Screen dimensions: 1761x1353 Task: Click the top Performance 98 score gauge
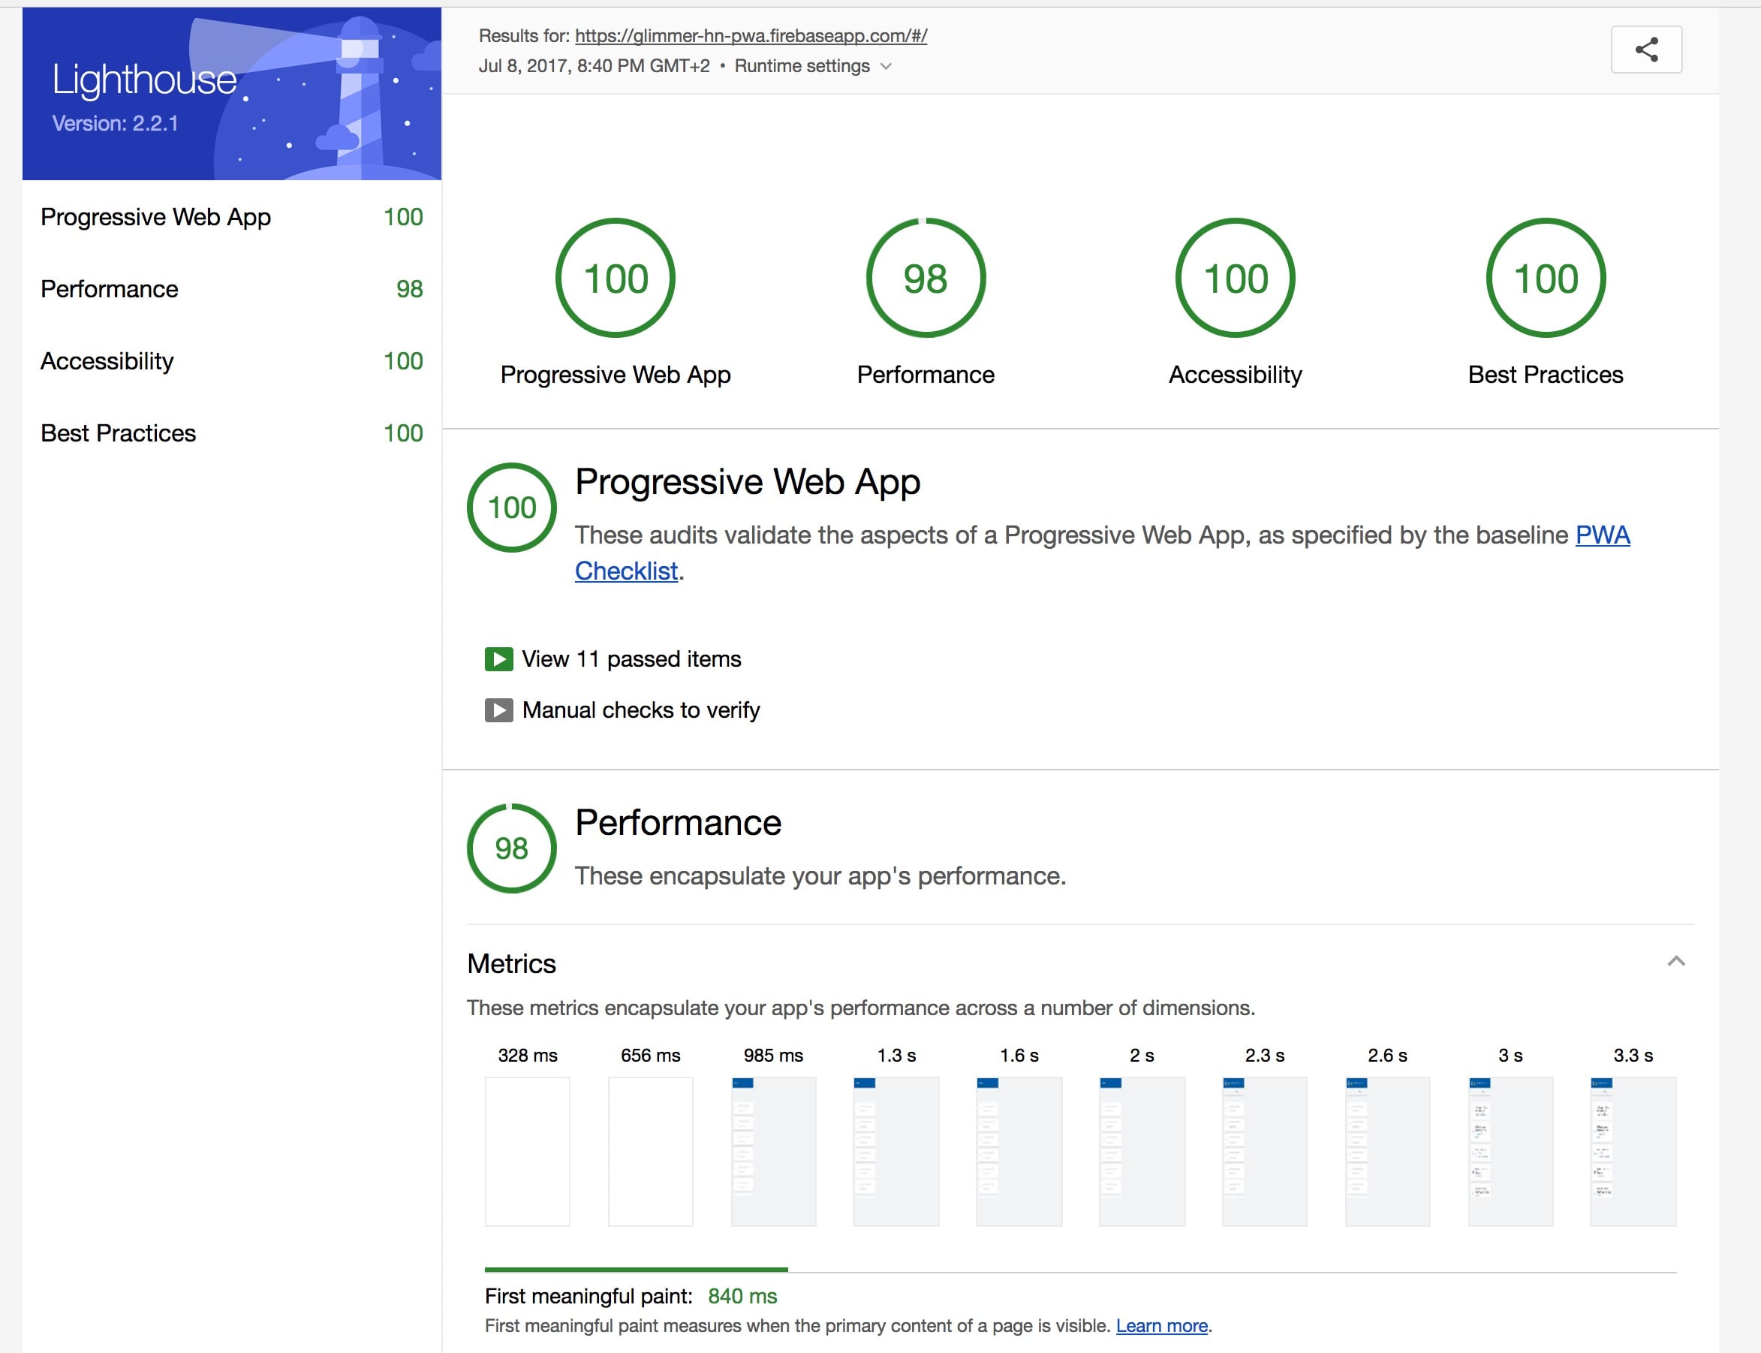tap(926, 278)
